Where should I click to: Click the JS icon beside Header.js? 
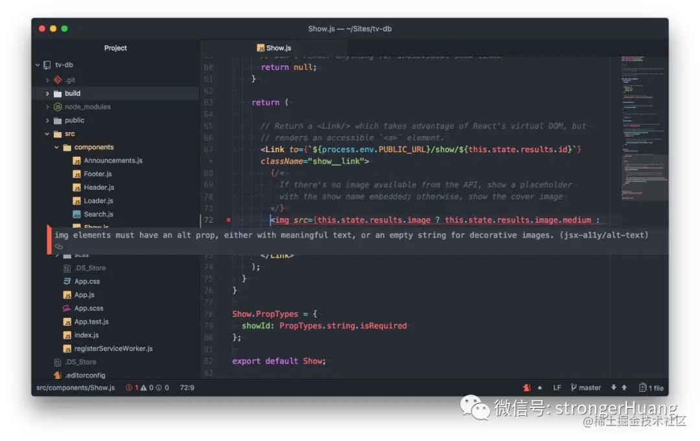(76, 187)
